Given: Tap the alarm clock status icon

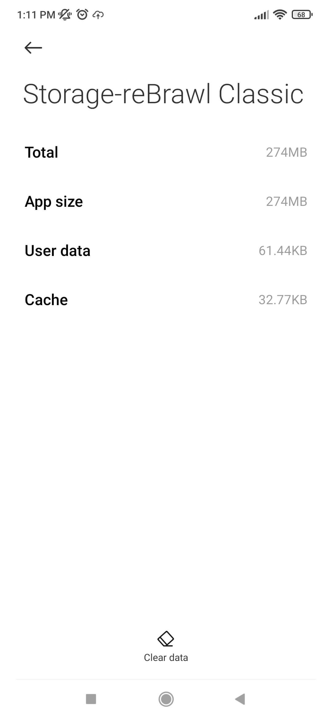Looking at the screenshot, I should pos(82,14).
